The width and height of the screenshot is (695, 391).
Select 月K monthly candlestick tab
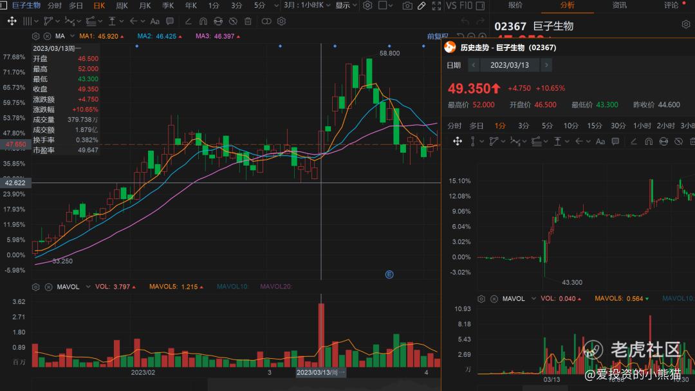click(x=145, y=5)
